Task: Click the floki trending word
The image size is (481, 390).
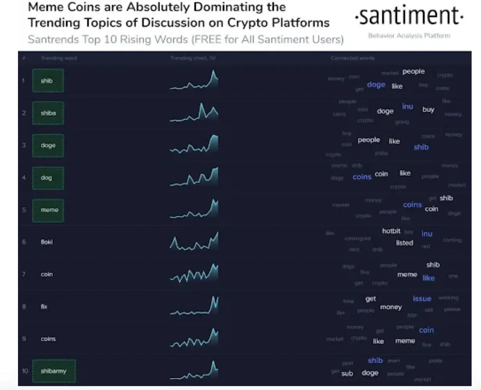Action: pyautogui.click(x=47, y=242)
